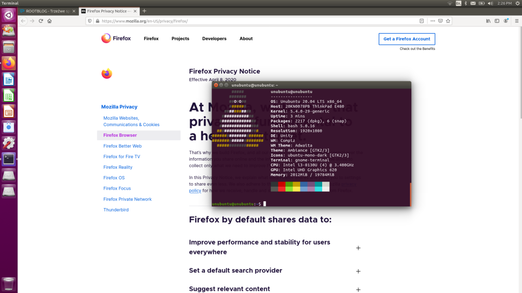Open the Thunderbird link in the sidebar

coord(116,210)
